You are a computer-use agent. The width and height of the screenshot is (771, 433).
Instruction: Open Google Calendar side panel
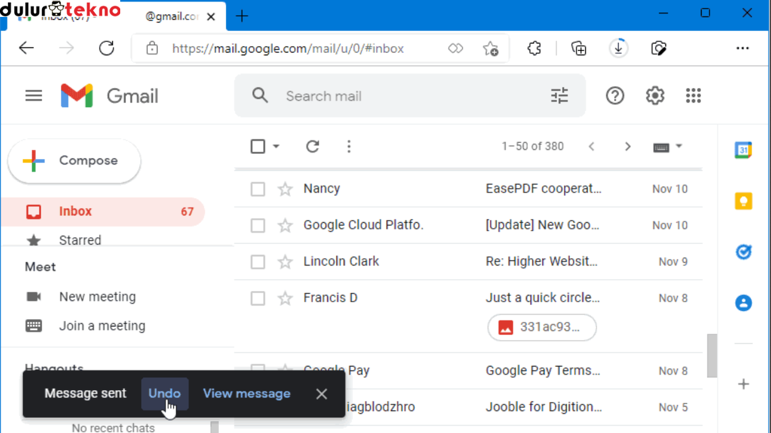(743, 150)
